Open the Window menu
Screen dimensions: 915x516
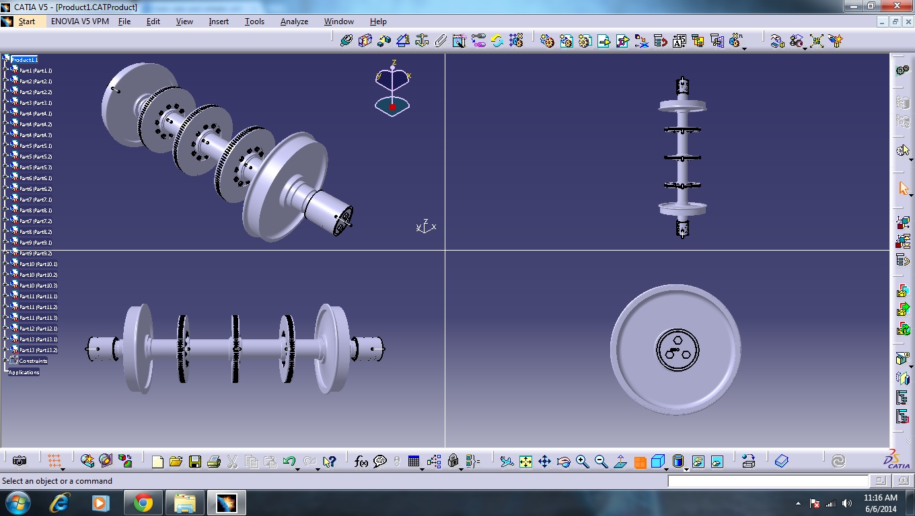pyautogui.click(x=339, y=21)
